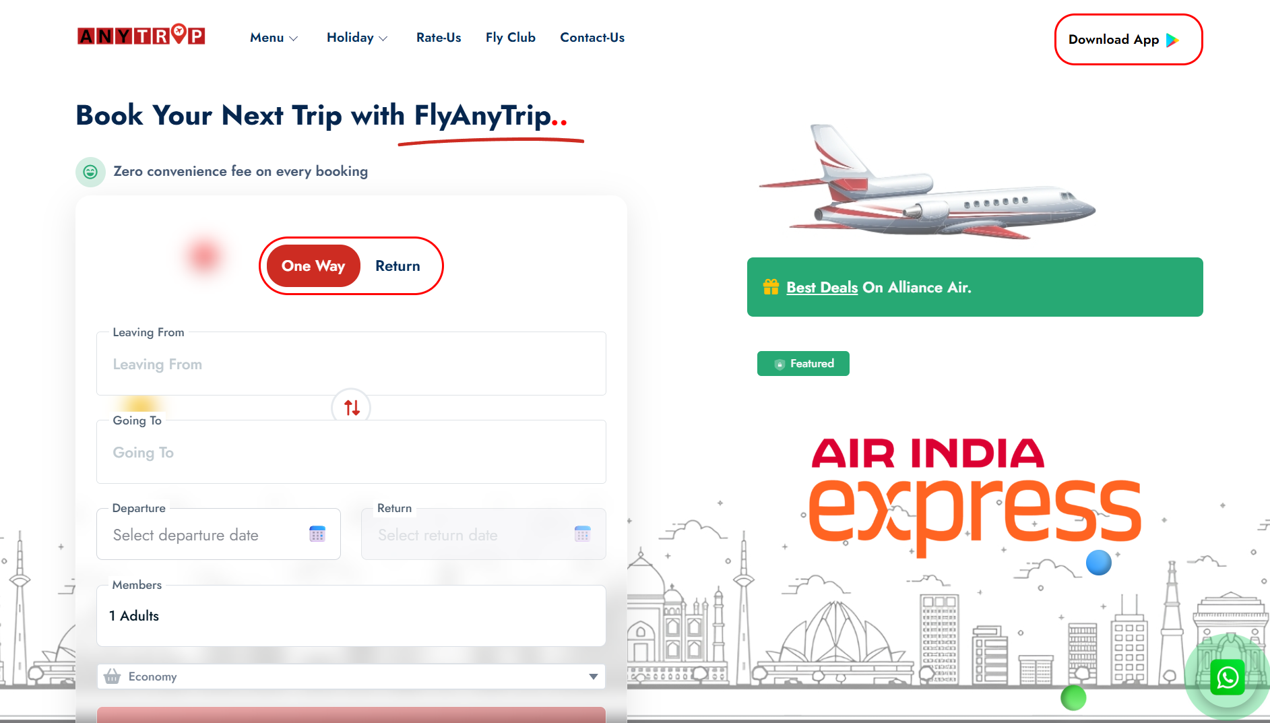This screenshot has width=1270, height=723.
Task: Open the WhatsApp chat icon
Action: tap(1227, 677)
